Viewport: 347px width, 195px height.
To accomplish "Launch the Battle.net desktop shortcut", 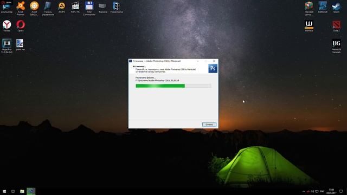I will 323,7.
